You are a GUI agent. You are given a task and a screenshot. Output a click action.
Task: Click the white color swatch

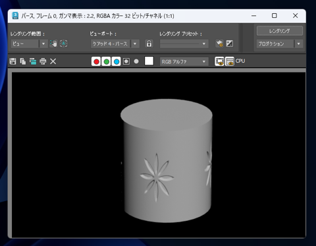149,61
